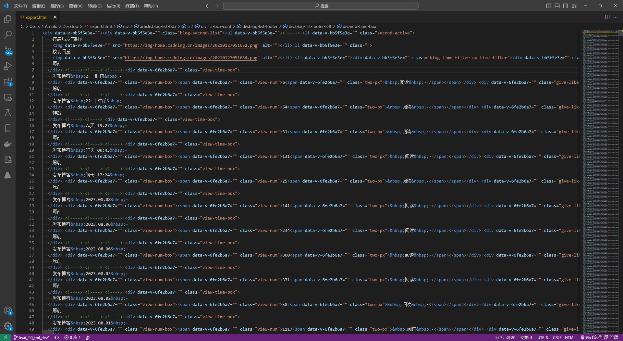Open notifications bell in status bar
This screenshot has height=341, width=623.
coord(616,337)
